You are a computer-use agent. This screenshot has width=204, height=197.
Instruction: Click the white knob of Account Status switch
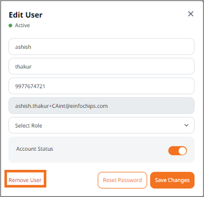point(182,151)
